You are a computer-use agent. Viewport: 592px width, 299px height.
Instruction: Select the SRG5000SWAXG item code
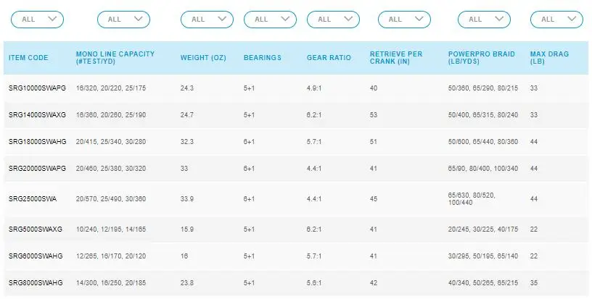click(x=35, y=229)
